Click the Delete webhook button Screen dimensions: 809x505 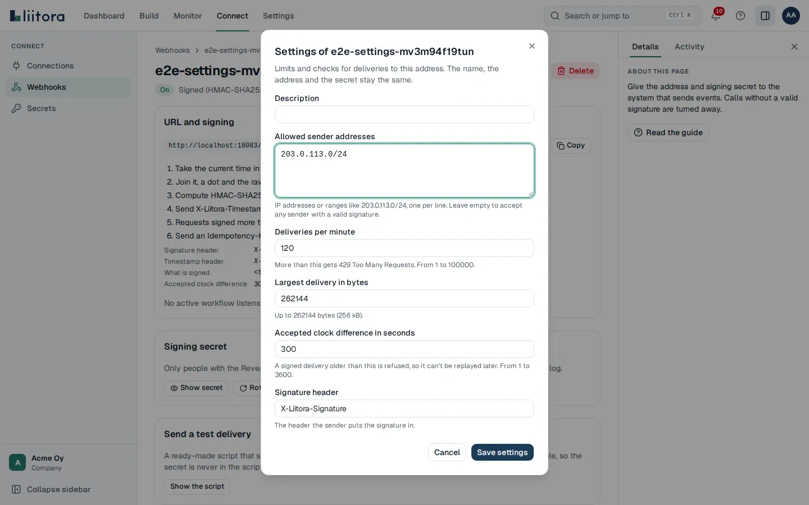click(575, 71)
